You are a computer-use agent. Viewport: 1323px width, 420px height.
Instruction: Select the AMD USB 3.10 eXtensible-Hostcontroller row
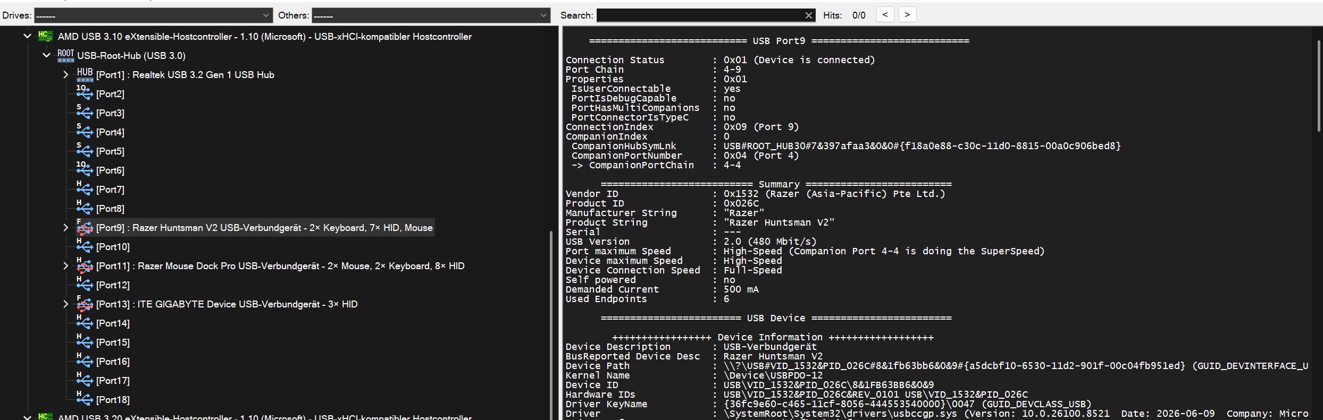point(265,36)
